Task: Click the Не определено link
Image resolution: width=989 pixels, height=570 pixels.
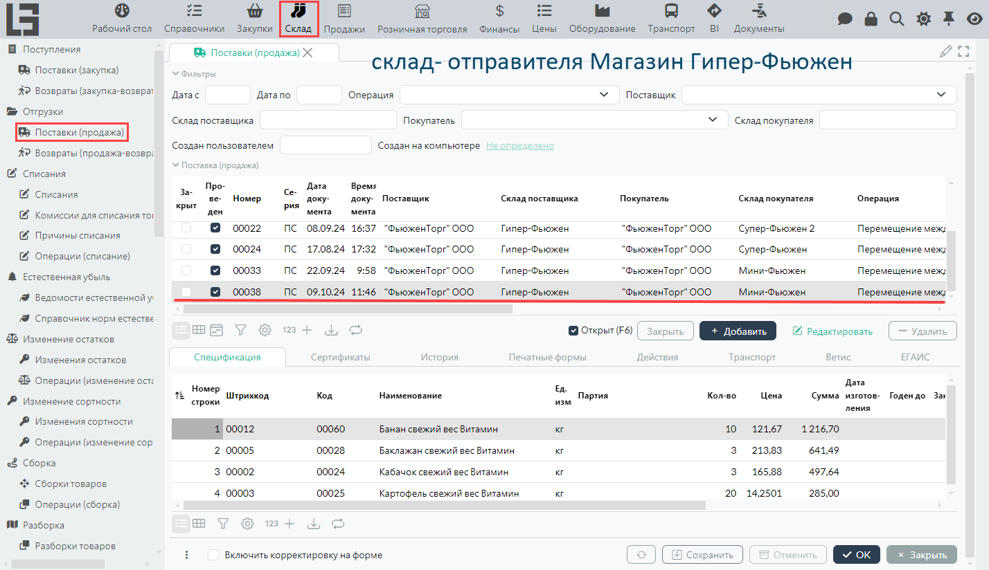Action: click(519, 146)
